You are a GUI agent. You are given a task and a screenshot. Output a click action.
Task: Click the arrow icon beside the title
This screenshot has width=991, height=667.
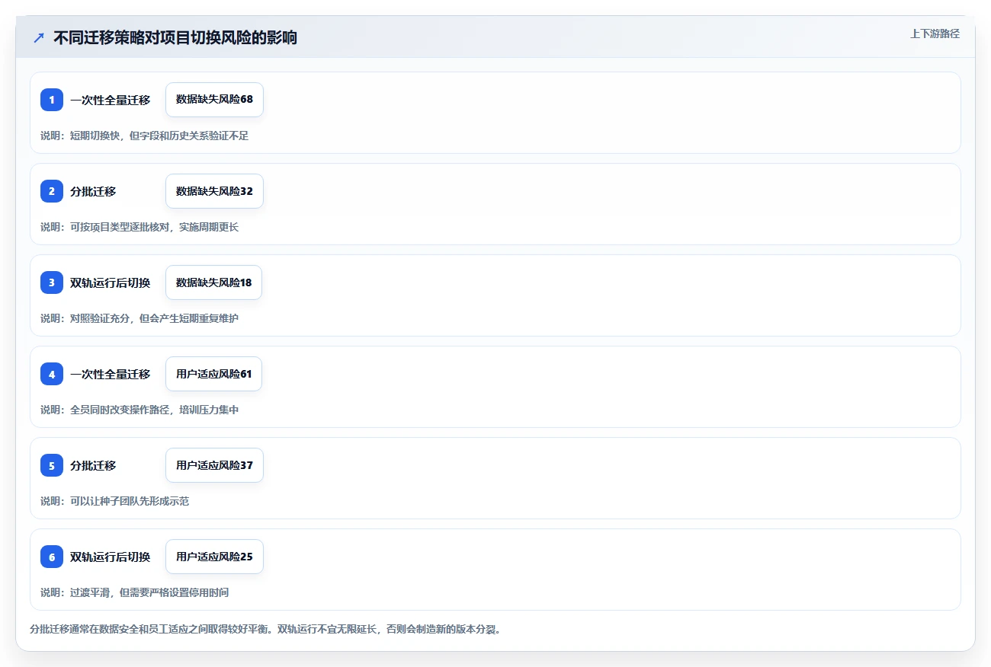(39, 37)
